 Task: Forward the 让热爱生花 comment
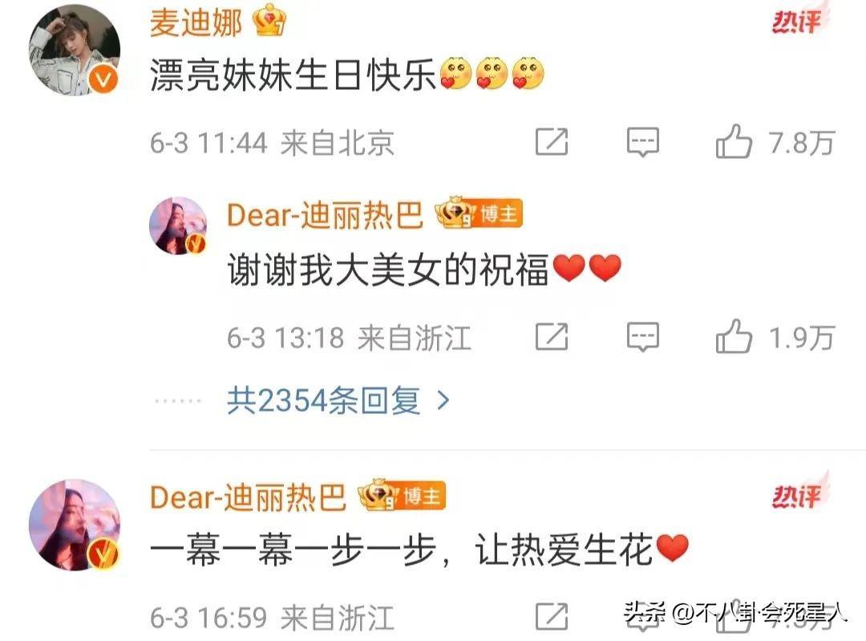coord(552,616)
